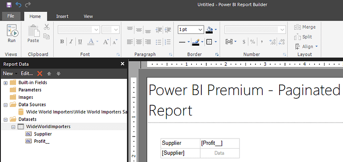Increase paragraph indent
This screenshot has width=343, height=162.
[168, 30]
